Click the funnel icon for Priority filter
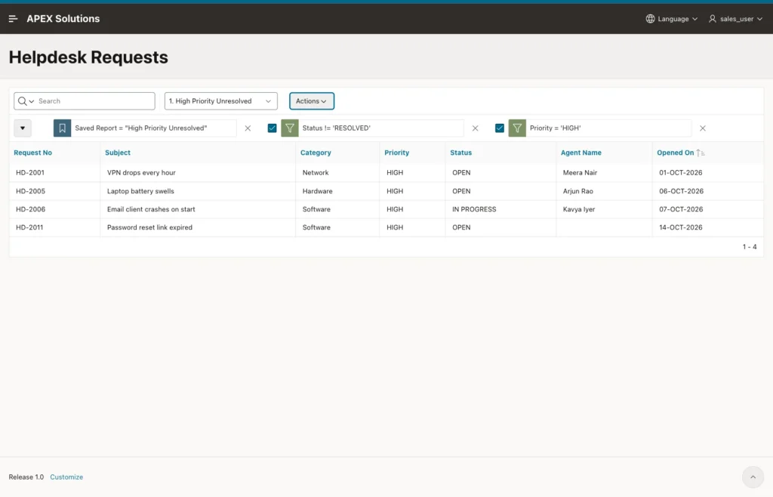Image resolution: width=773 pixels, height=497 pixels. point(517,128)
